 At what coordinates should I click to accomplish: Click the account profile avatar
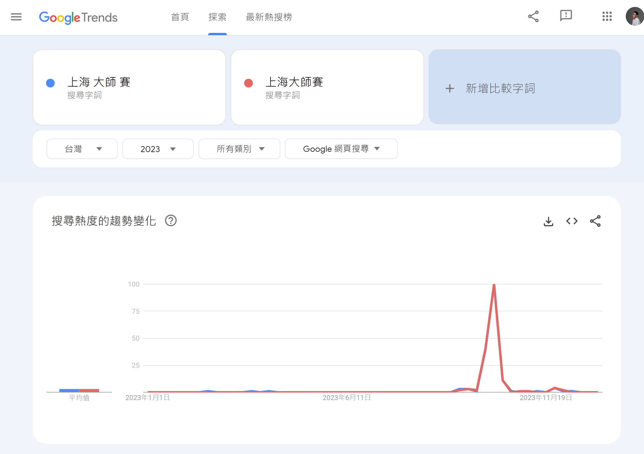[x=634, y=16]
